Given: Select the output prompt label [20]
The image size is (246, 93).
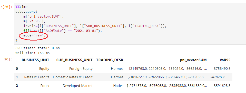Looking at the screenshot, I should [x=7, y=59].
